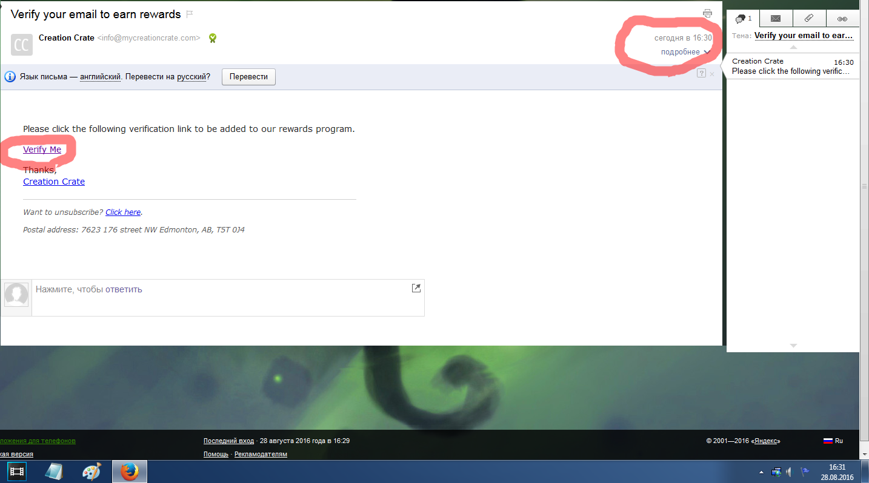Click the network tray icon
Image resolution: width=869 pixels, height=483 pixels.
point(776,471)
